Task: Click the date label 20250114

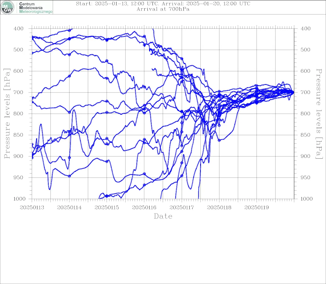Action: [69, 208]
